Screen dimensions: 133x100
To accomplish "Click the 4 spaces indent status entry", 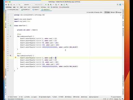I will pyautogui.click(x=116, y=99).
